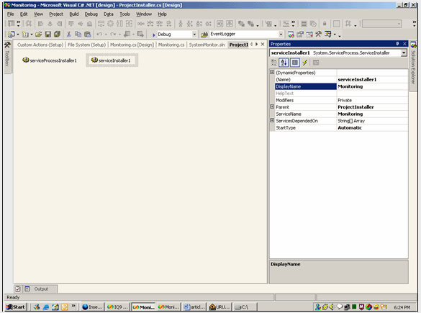Click the Save icon in toolbar

coord(48,34)
